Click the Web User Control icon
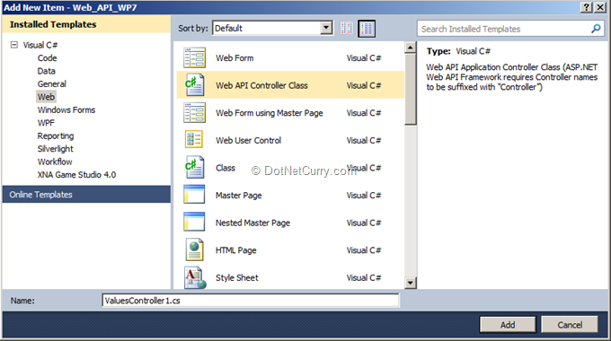Viewport: 611px width, 341px height. pyautogui.click(x=194, y=140)
